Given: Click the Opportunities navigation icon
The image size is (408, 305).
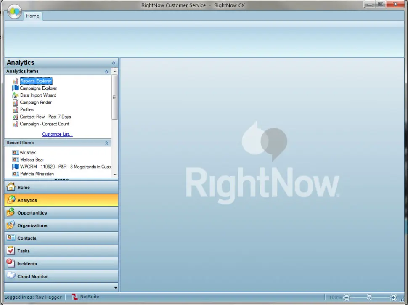Looking at the screenshot, I should pos(11,213).
